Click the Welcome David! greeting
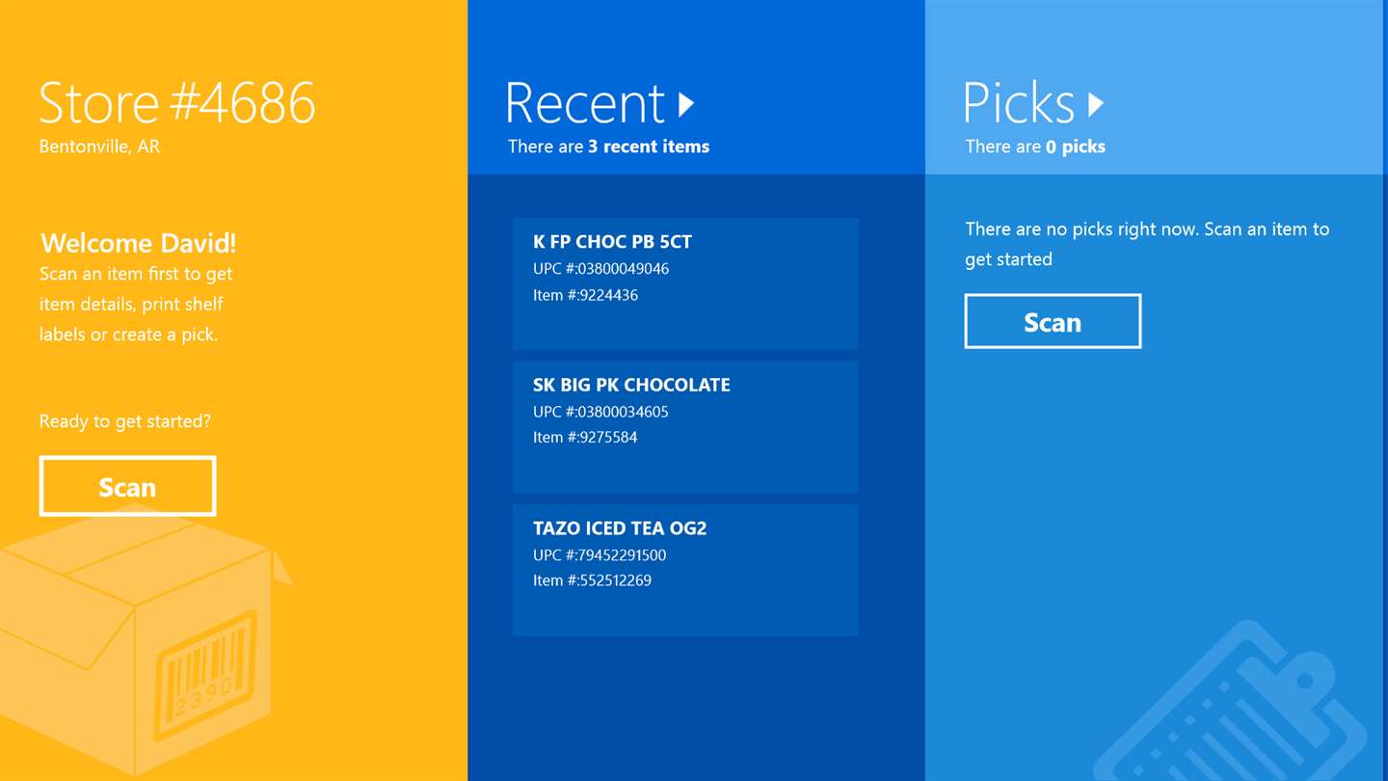Viewport: 1388px width, 781px height. pos(138,243)
